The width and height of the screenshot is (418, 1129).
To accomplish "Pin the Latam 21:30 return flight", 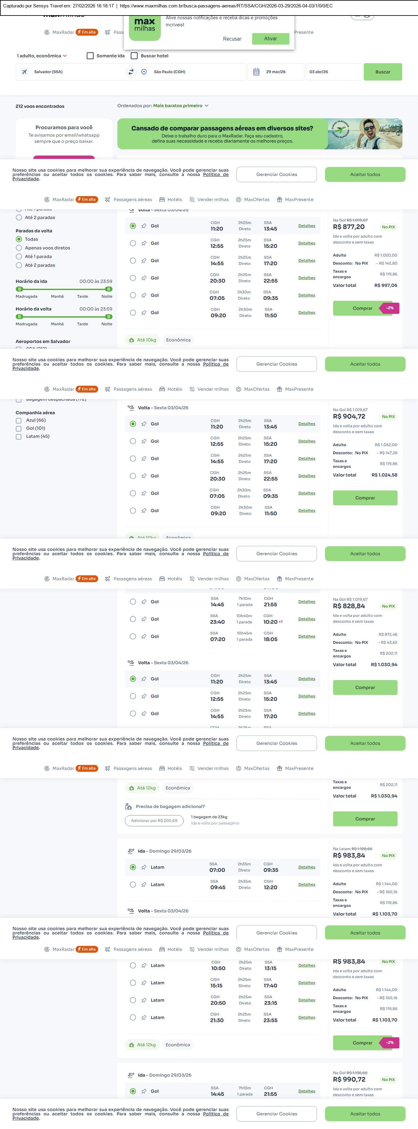I will [x=144, y=1017].
